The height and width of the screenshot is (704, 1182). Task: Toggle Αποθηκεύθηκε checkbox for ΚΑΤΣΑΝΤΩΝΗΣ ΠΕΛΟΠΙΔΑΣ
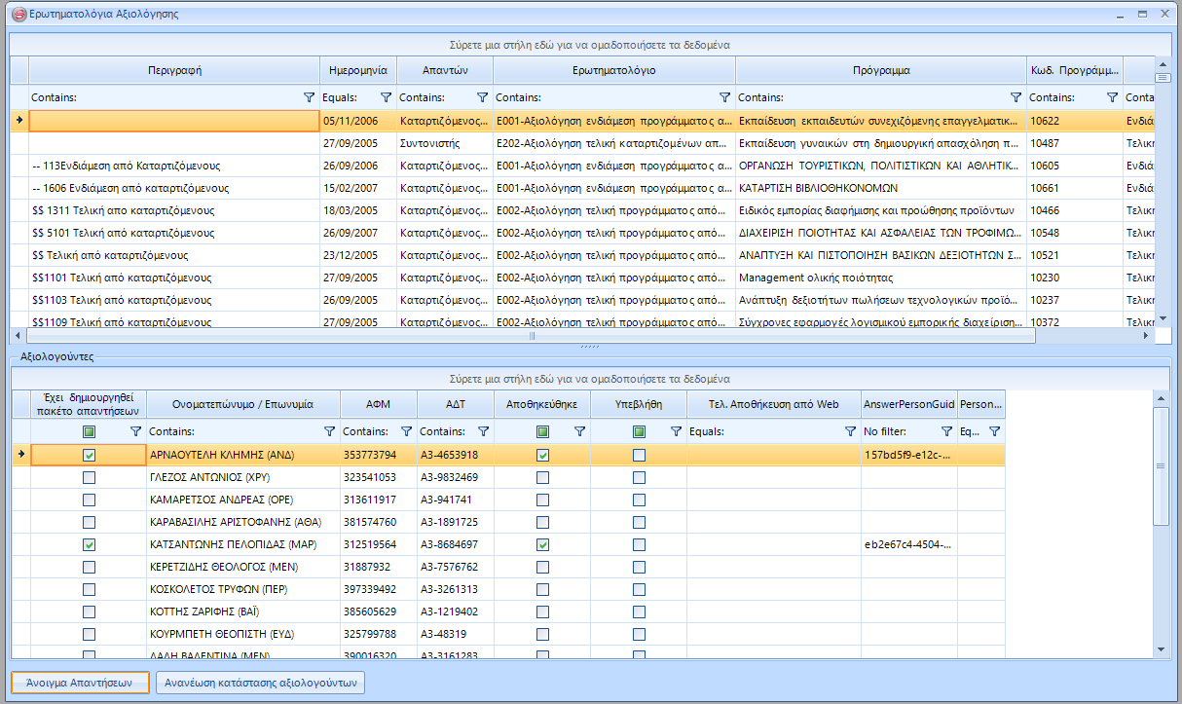click(542, 545)
